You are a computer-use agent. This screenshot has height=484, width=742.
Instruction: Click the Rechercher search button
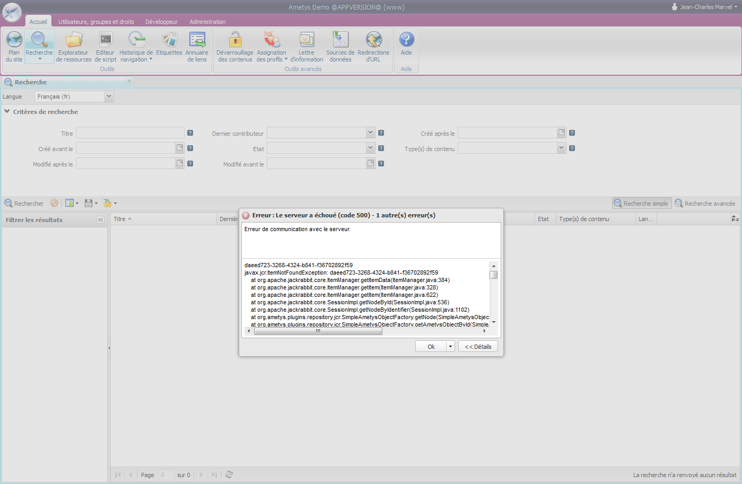coord(24,203)
